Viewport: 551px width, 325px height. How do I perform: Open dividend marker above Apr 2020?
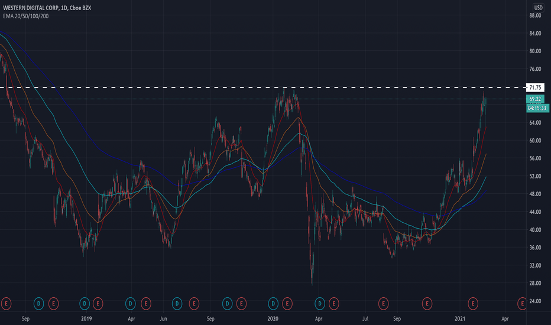click(320, 303)
